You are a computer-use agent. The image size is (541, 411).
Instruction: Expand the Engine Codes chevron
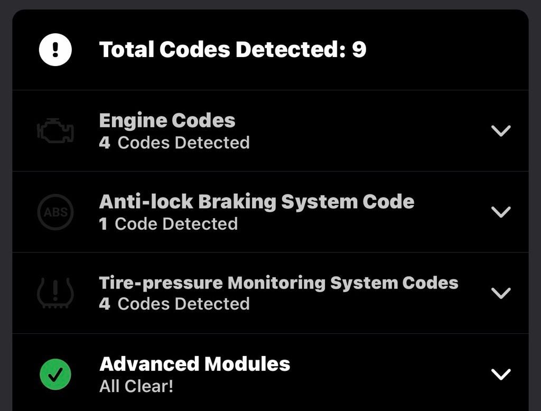tap(500, 130)
